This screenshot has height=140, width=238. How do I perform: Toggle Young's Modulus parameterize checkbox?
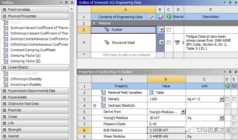click(234, 118)
